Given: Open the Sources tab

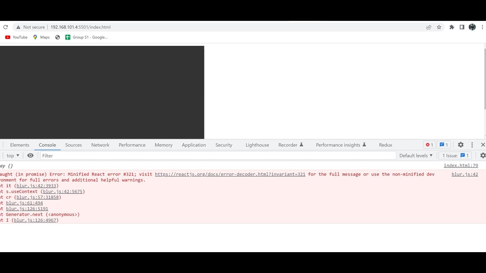Looking at the screenshot, I should point(74,145).
